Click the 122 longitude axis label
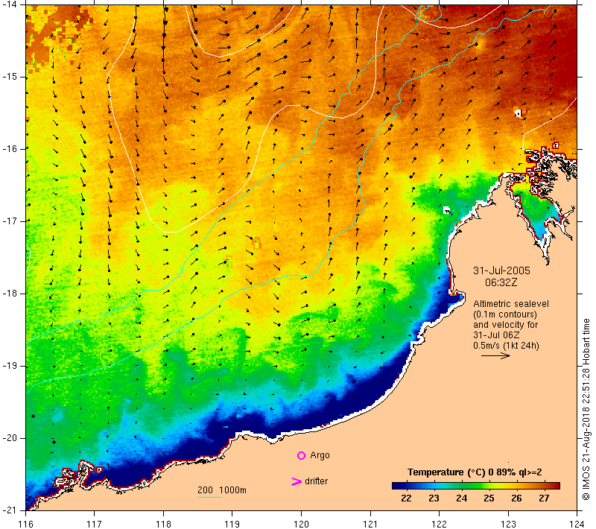This screenshot has height=529, width=596. point(440,524)
